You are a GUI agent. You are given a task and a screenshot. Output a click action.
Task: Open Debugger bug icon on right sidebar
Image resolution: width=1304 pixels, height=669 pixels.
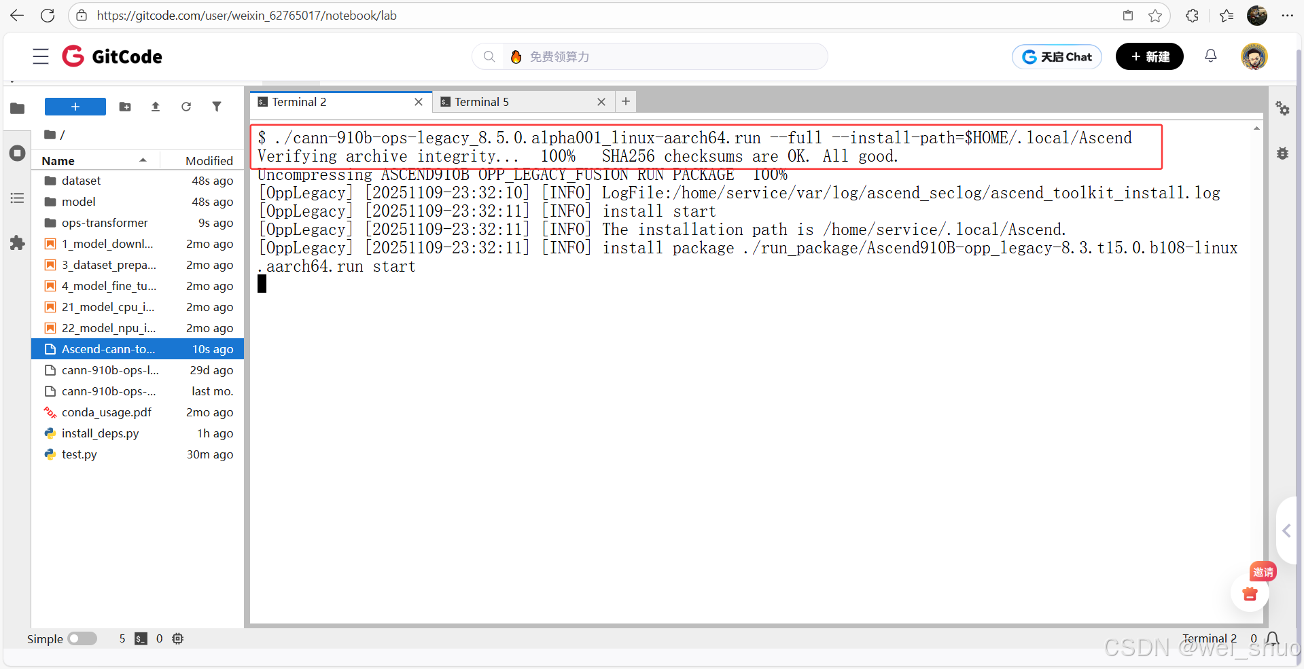coord(1282,153)
